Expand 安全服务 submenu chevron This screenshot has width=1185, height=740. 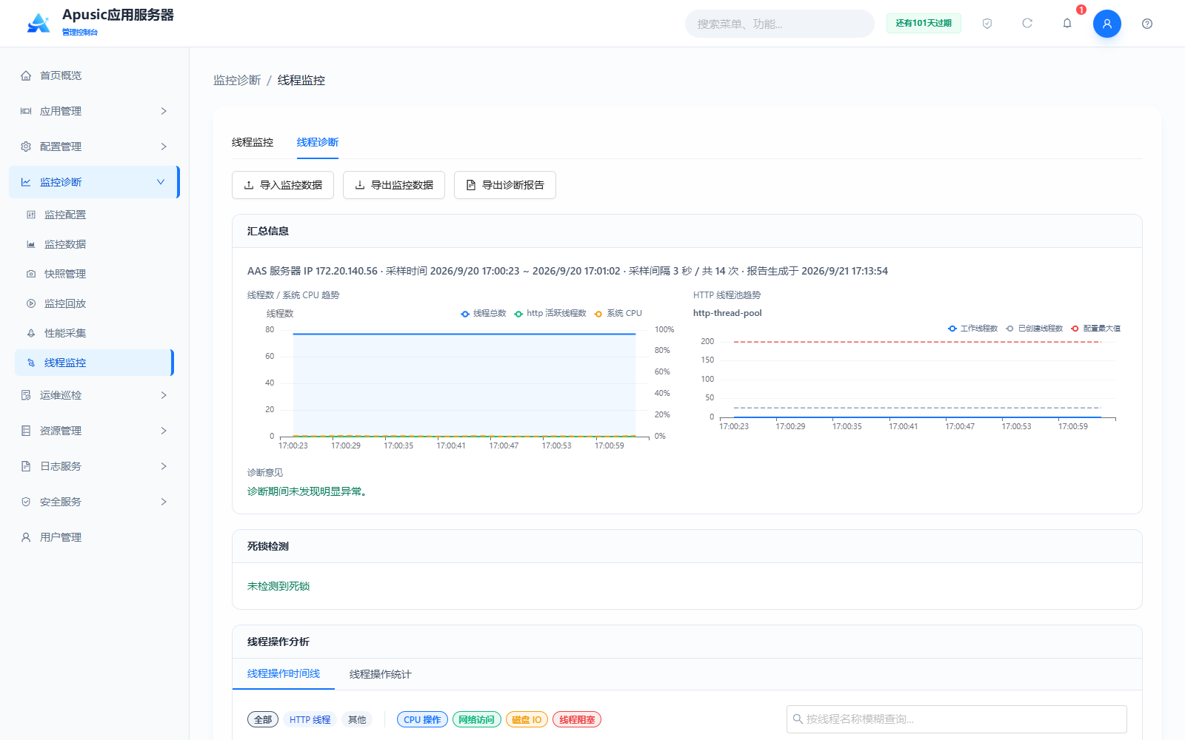click(x=164, y=502)
